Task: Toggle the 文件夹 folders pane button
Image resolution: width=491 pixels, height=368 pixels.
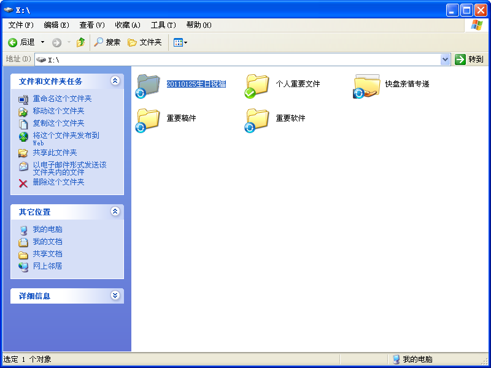Action: 145,42
